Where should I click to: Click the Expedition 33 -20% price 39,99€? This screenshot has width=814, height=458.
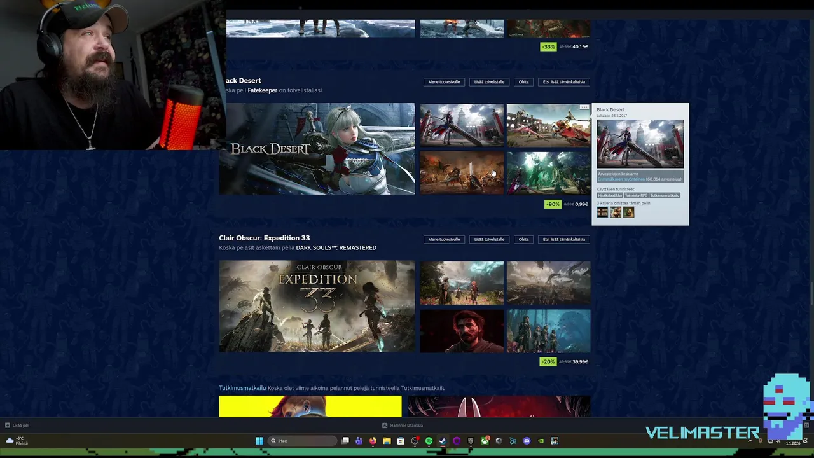click(564, 361)
